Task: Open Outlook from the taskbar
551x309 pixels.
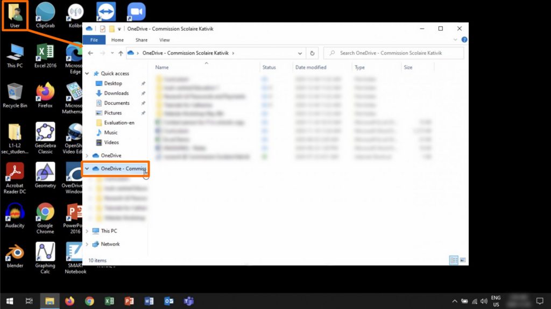Action: pos(169,301)
